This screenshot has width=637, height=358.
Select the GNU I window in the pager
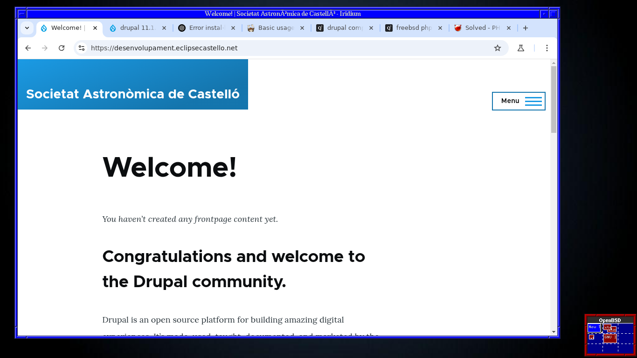coord(610,338)
